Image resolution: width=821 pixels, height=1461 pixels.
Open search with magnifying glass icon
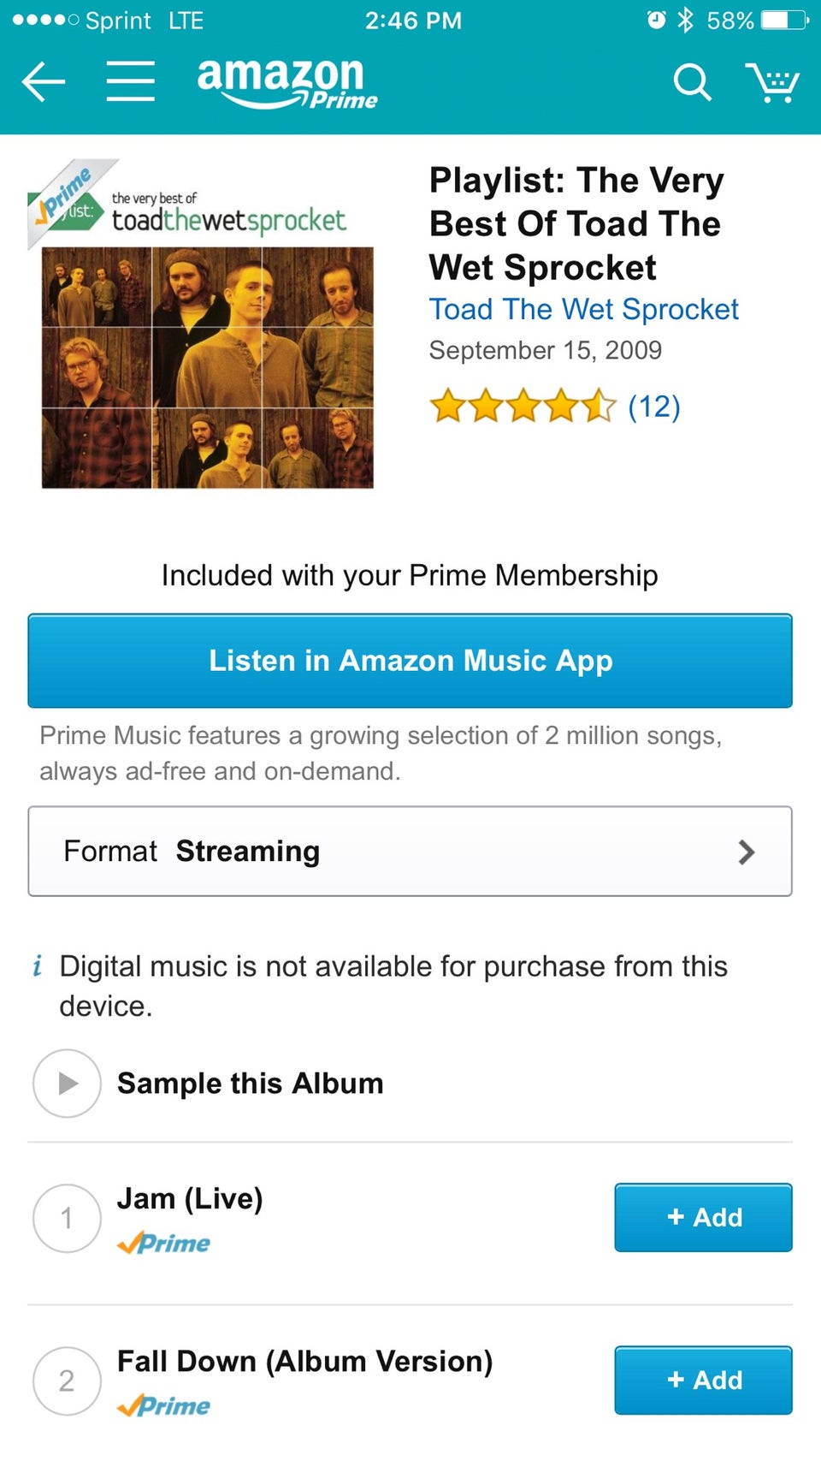click(691, 83)
